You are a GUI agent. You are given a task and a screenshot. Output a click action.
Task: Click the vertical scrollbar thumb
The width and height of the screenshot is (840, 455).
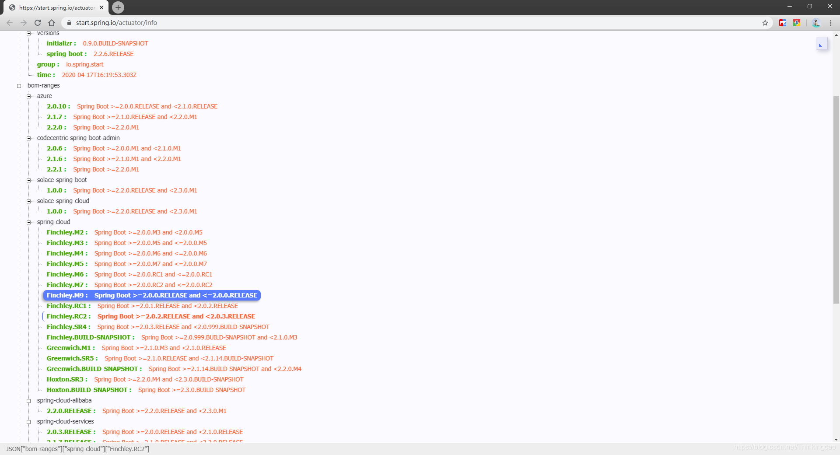click(x=836, y=199)
